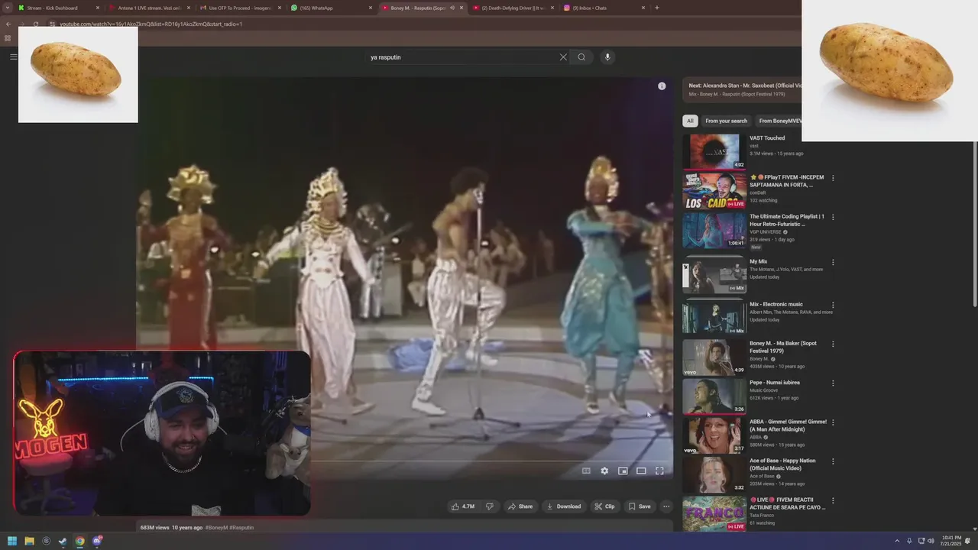Viewport: 978px width, 550px height.
Task: Open options menu for Mix - Electronic music
Action: (833, 305)
